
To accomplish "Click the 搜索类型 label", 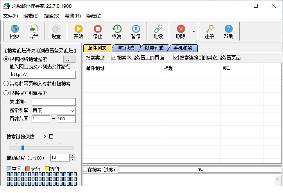I will point(95,58).
